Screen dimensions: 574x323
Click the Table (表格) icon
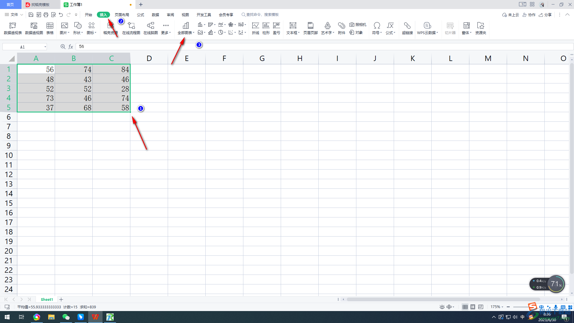pos(50,28)
